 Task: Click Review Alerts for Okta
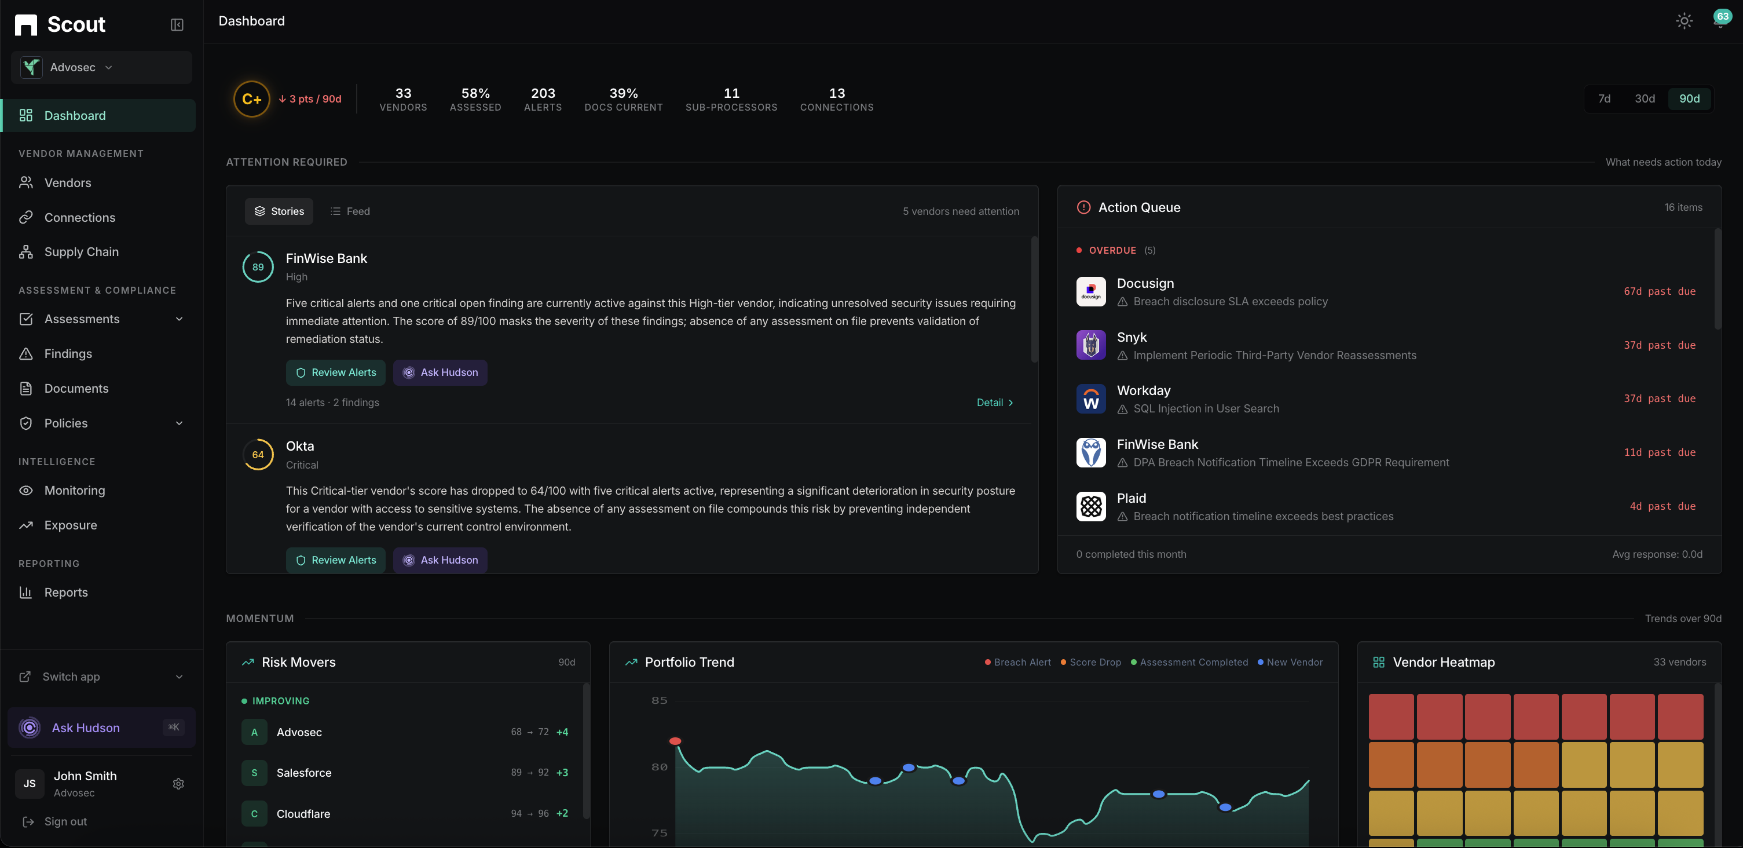point(336,560)
